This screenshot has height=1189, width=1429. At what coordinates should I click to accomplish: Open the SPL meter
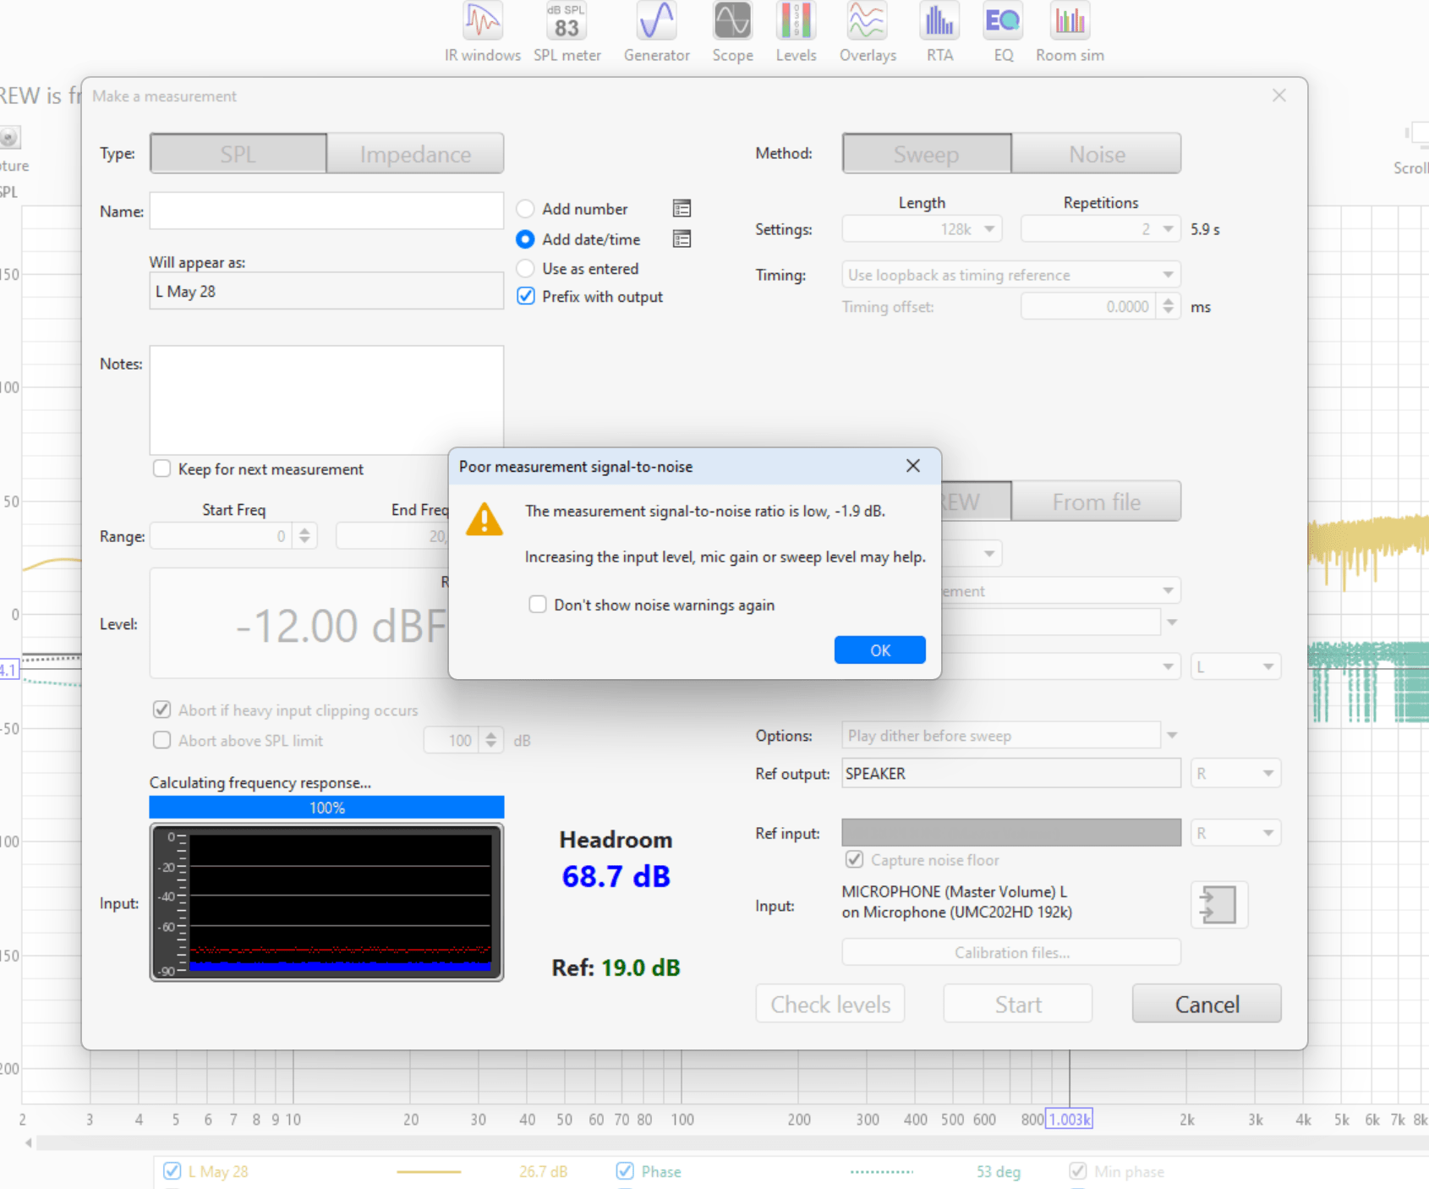567,32
